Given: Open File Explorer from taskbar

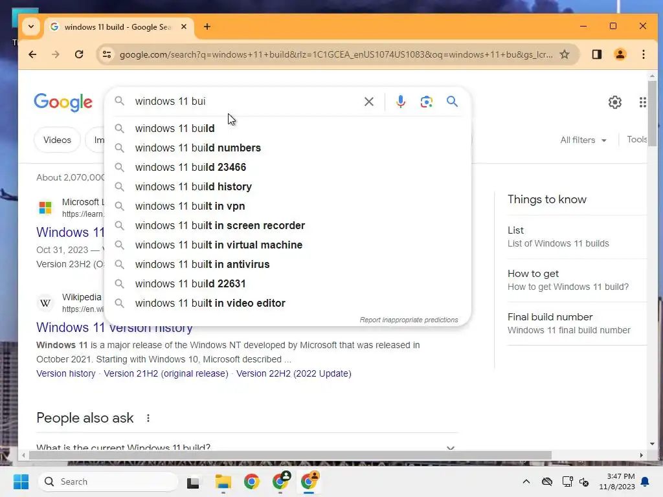Looking at the screenshot, I should [x=223, y=481].
